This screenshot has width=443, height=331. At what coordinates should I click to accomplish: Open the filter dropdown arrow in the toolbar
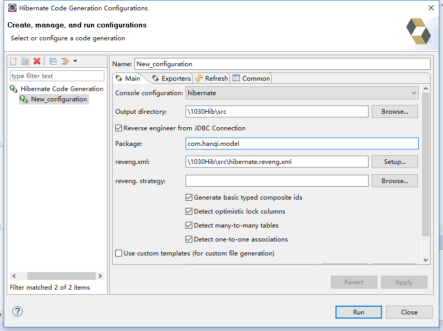(75, 61)
